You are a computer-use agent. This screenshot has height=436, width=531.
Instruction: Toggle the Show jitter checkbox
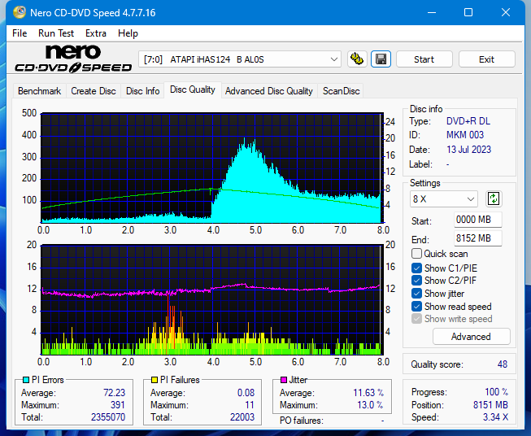point(416,294)
